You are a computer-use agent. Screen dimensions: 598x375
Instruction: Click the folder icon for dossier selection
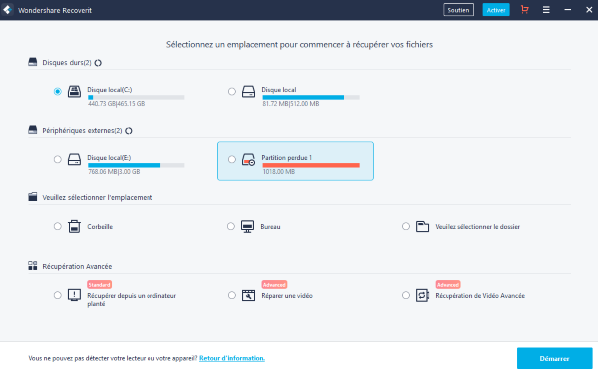click(422, 226)
